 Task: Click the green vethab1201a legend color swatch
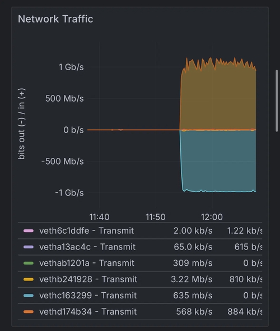click(x=29, y=263)
